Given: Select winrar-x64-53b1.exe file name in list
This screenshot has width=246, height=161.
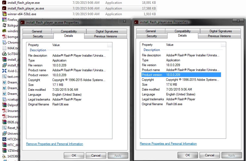Looking at the screenshot, I should tap(22, 14).
